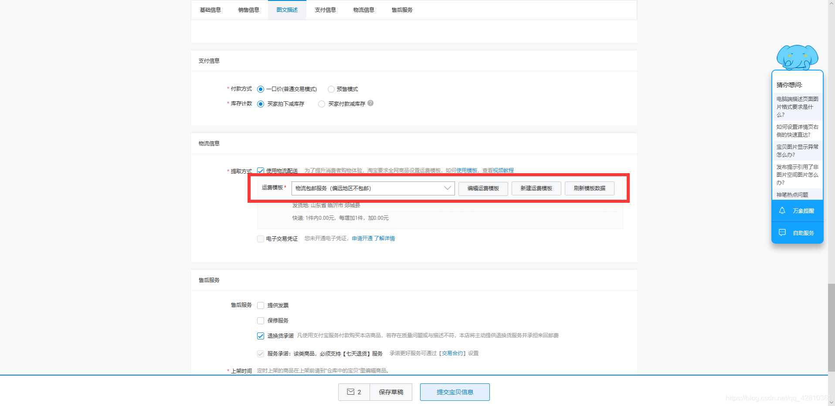Click the 快递: 1件内0.00元 shipping detail text
Image resolution: width=835 pixels, height=406 pixels.
[340, 218]
